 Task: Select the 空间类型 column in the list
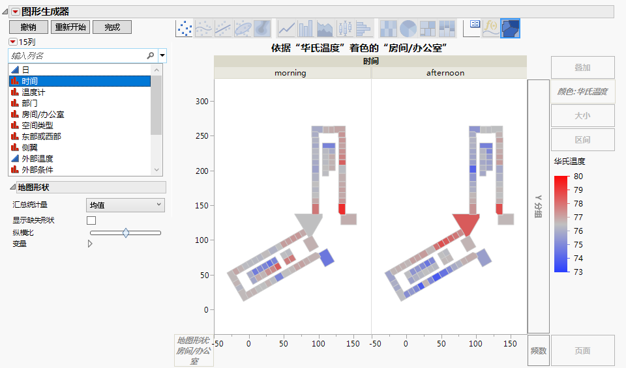coord(80,125)
